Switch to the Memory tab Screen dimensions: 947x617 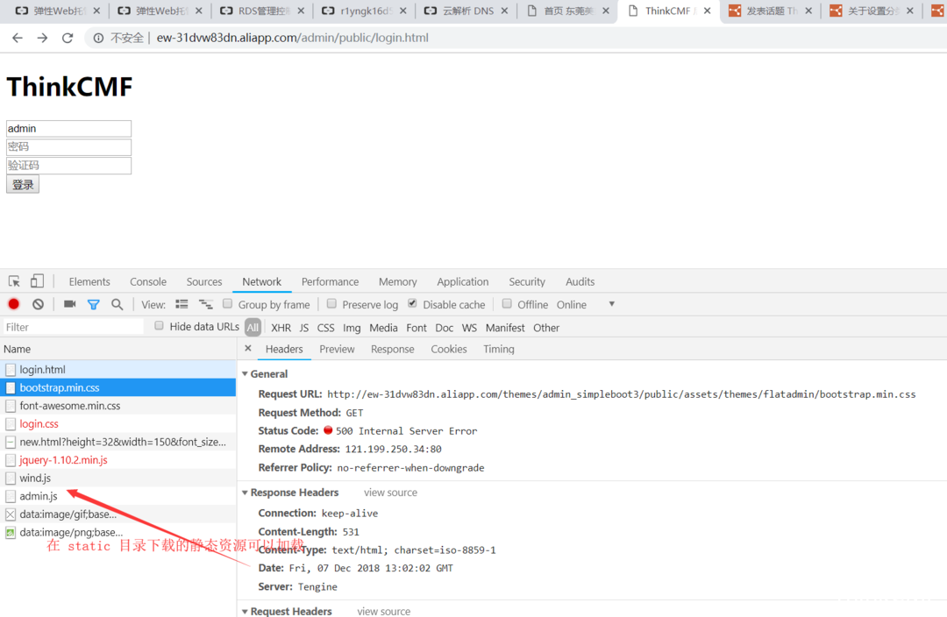point(398,282)
